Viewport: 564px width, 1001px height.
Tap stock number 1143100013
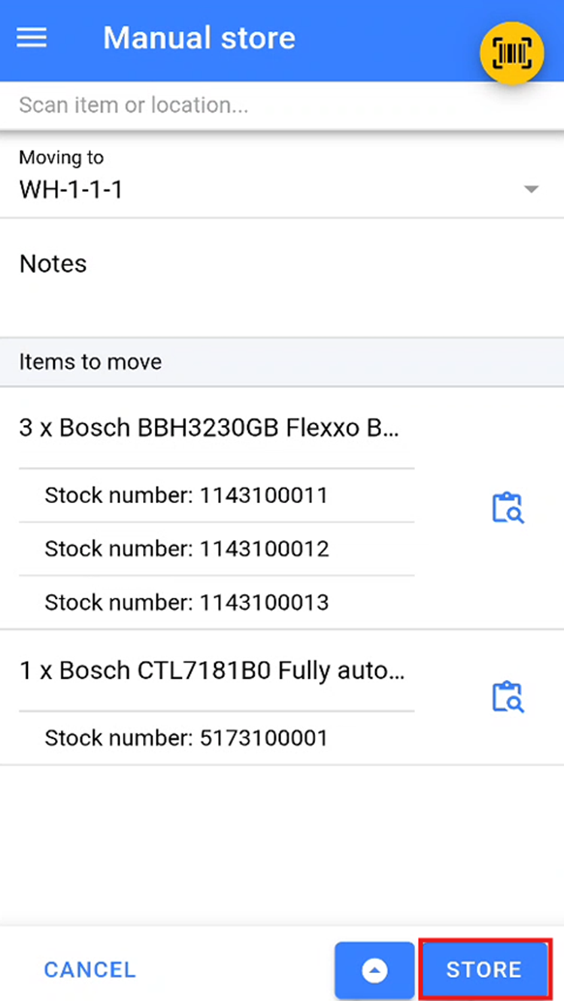click(186, 602)
